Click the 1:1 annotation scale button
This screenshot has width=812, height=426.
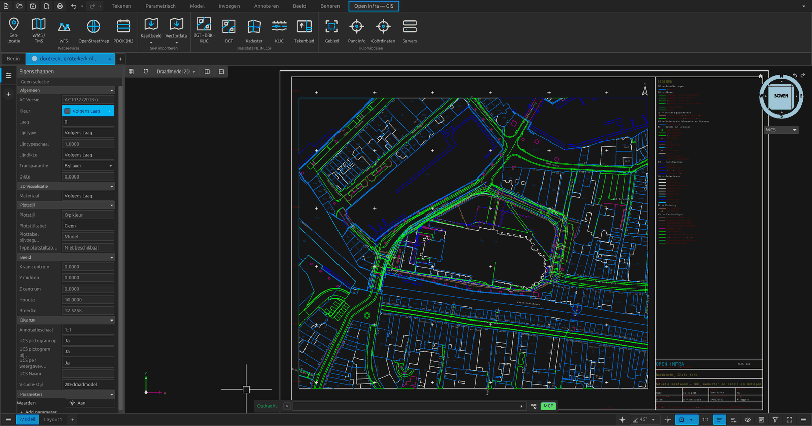(705, 420)
